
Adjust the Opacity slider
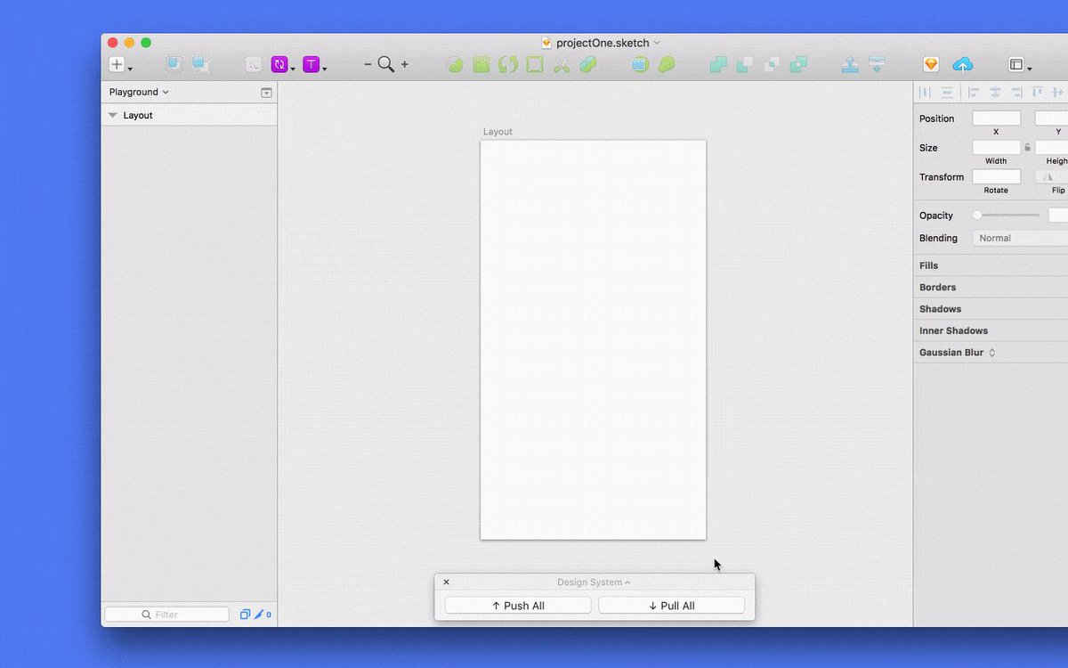[x=1007, y=215]
